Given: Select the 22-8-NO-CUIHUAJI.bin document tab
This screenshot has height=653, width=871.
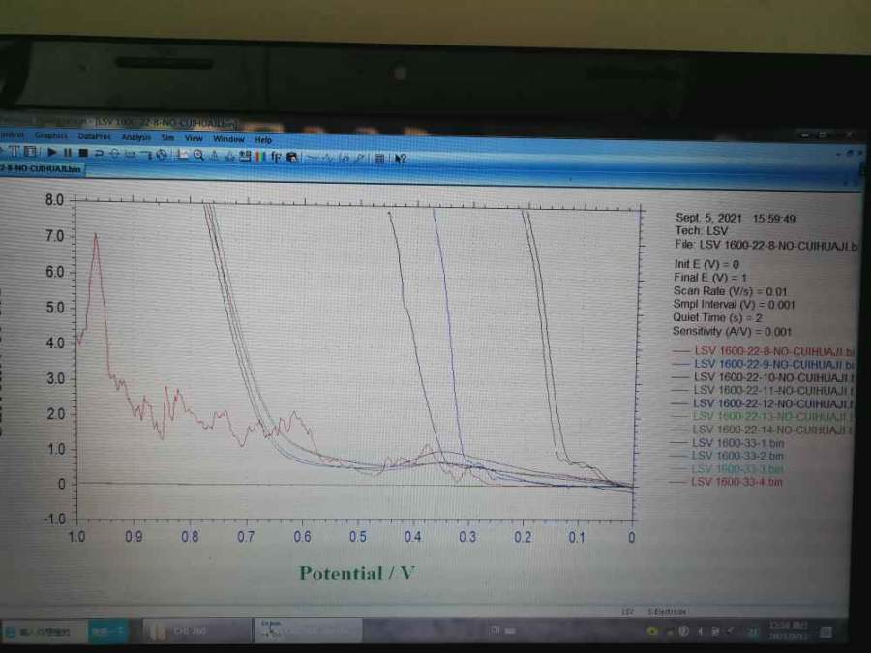Looking at the screenshot, I should (41, 168).
